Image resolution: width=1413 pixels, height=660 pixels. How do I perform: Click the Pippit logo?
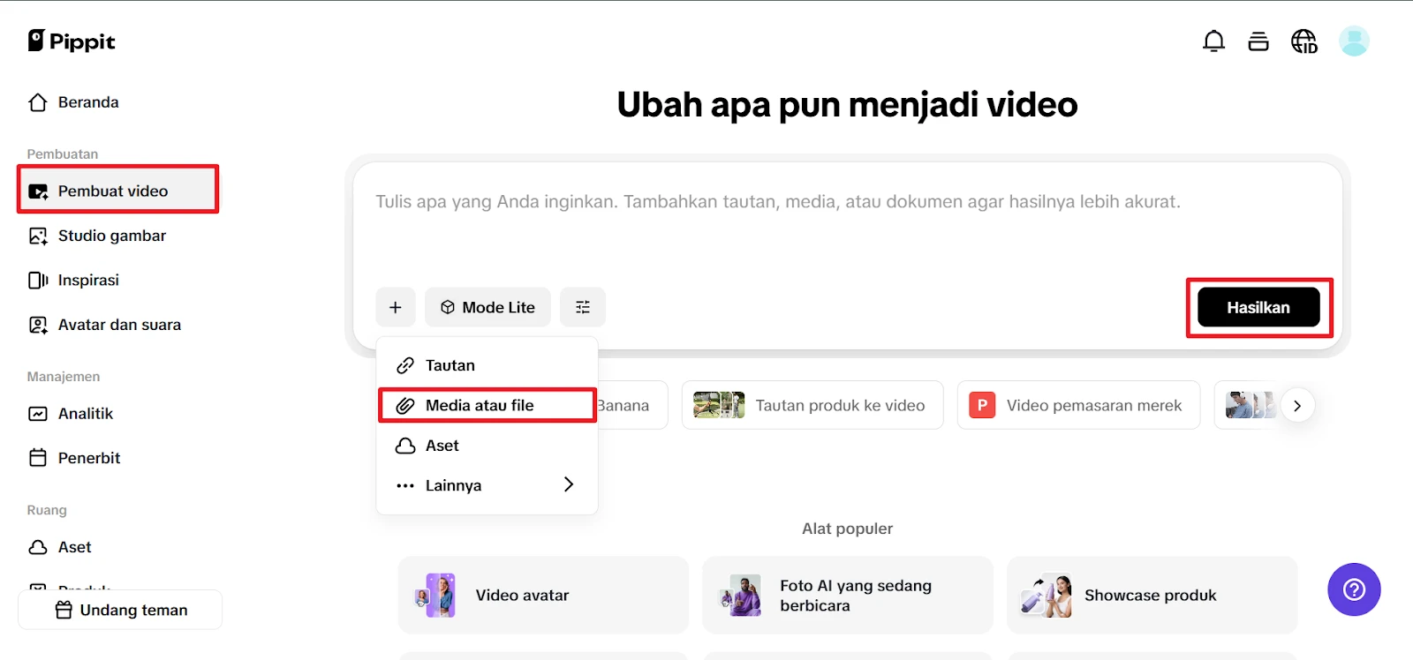[x=72, y=41]
